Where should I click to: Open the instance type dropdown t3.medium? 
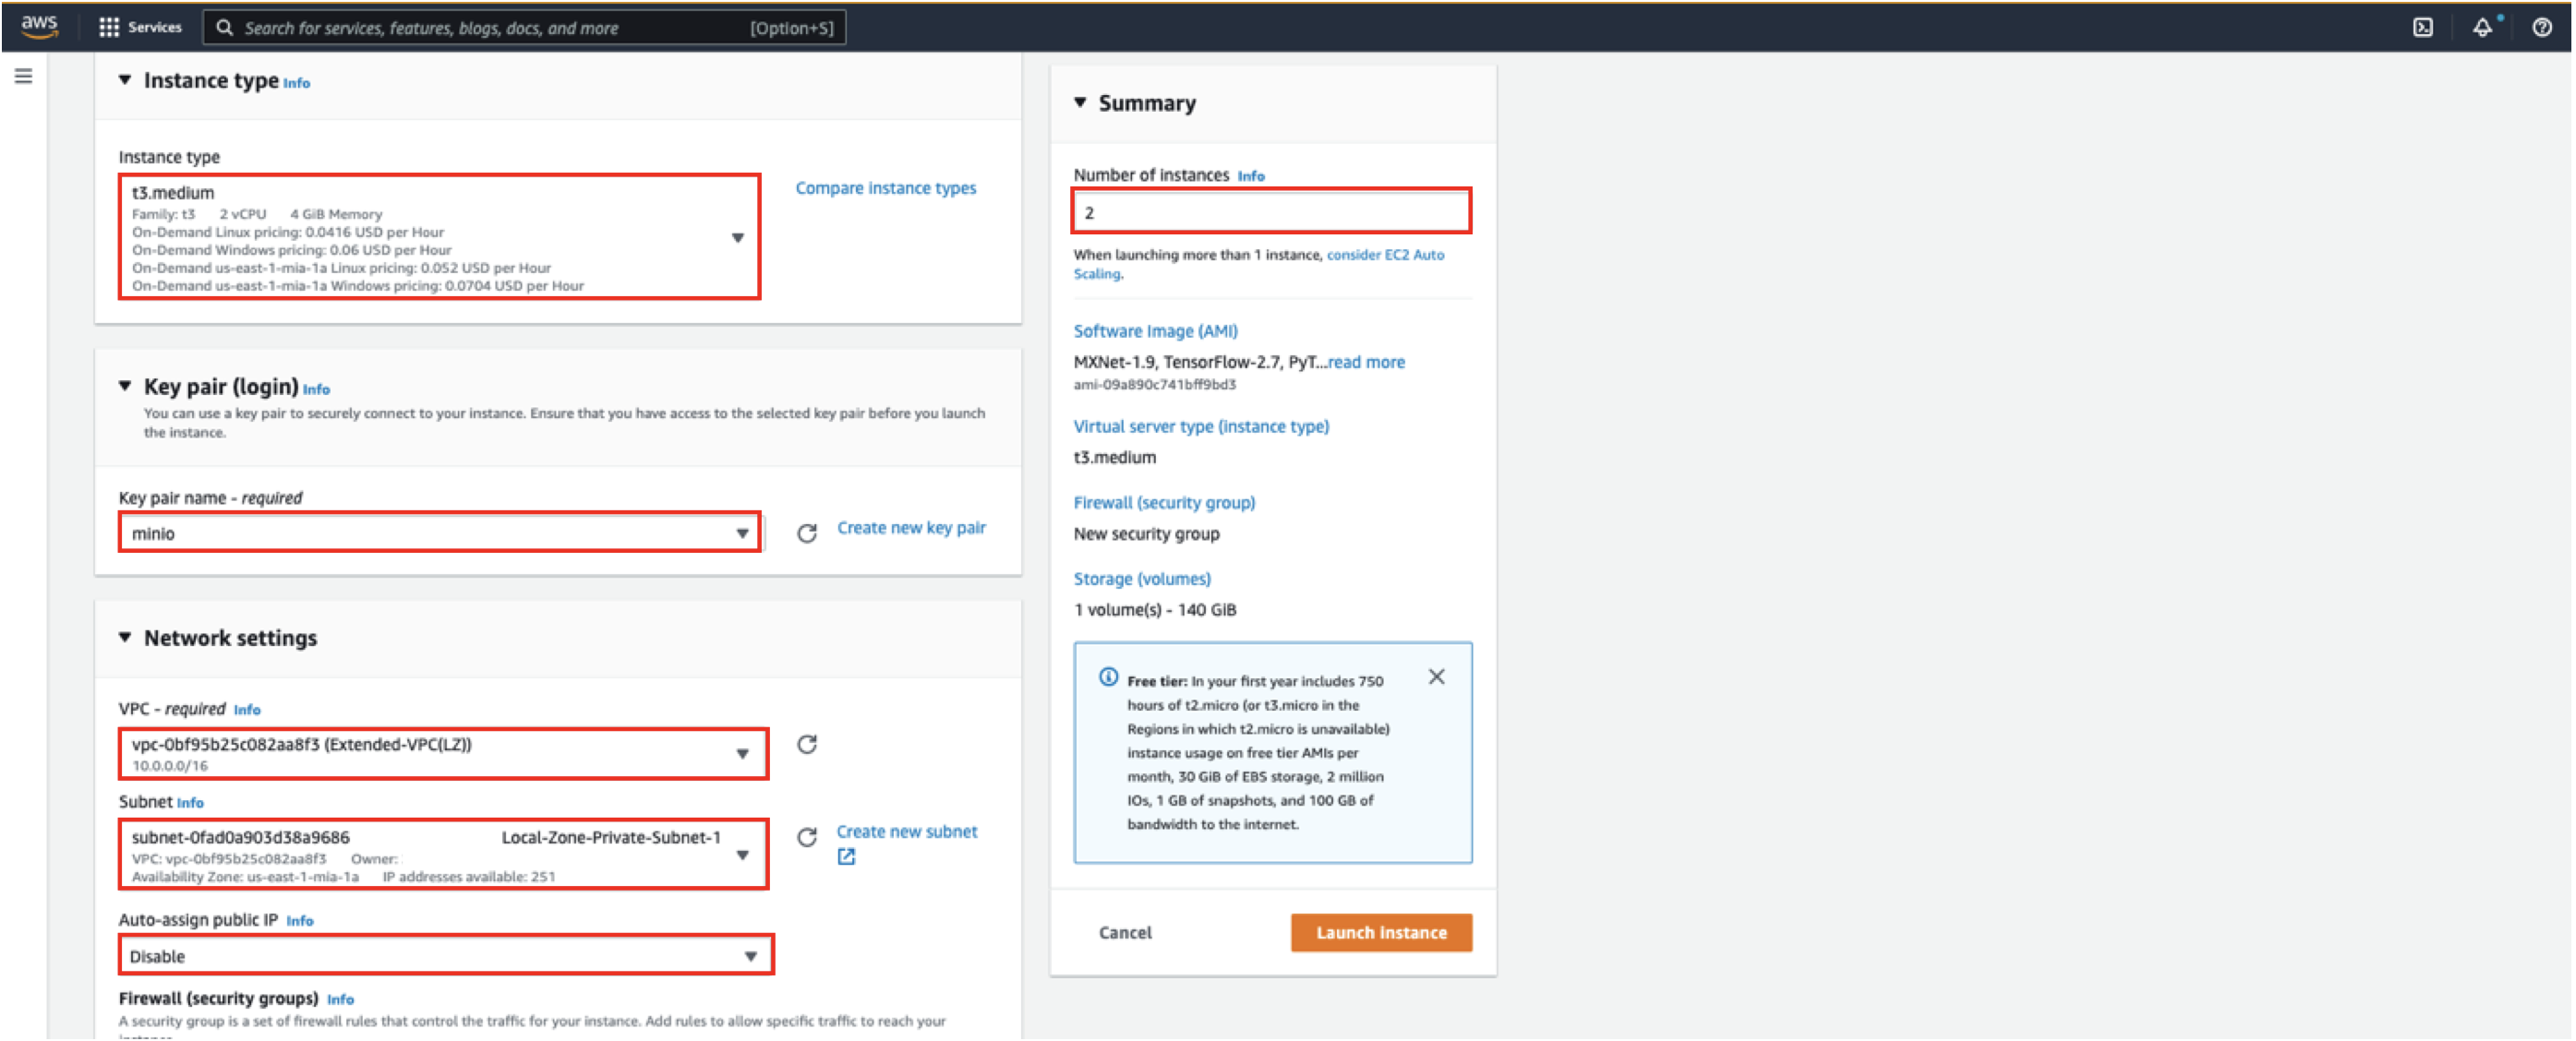point(440,237)
